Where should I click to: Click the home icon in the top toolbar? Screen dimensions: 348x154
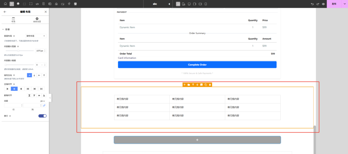[x=5, y=4]
